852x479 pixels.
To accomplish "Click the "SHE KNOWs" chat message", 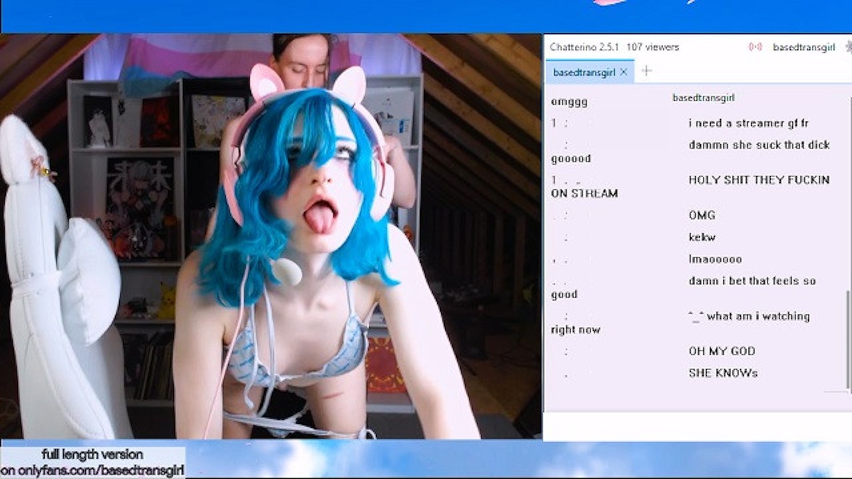I will [x=723, y=373].
